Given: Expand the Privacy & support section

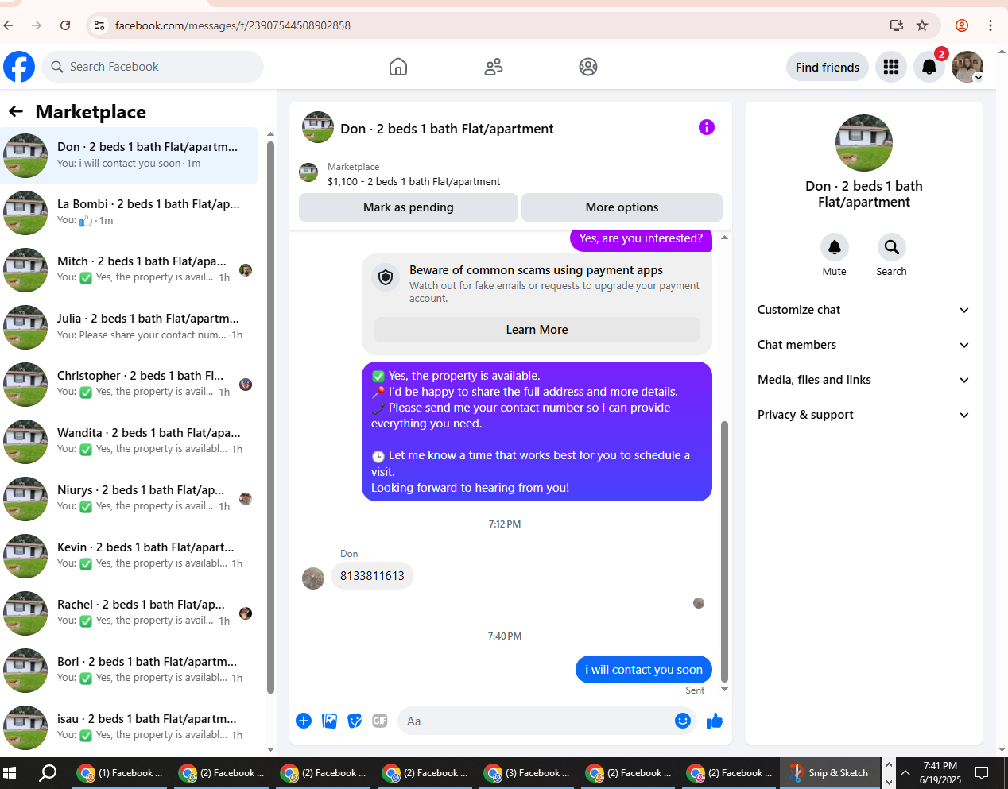Looking at the screenshot, I should 864,415.
